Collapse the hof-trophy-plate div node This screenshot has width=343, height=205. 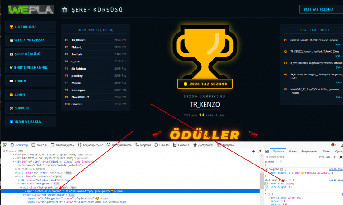pos(24,195)
